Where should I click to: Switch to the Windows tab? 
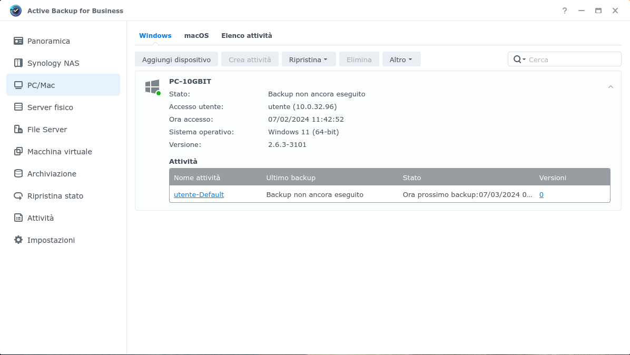(155, 36)
